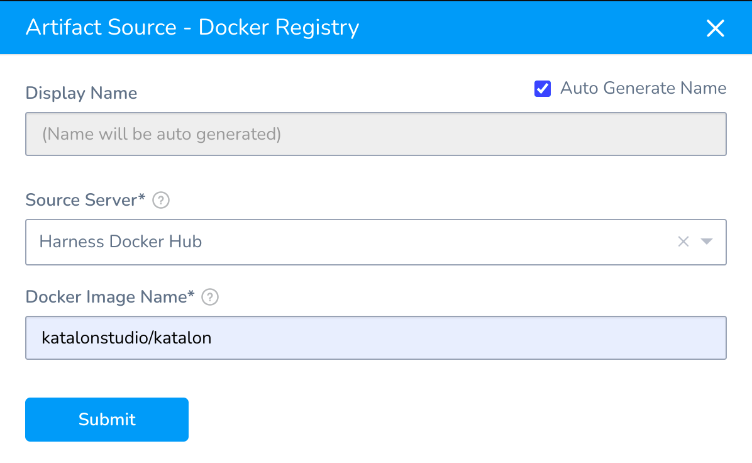Click the Artifact Source dialog title
The height and width of the screenshot is (463, 752).
[x=192, y=27]
